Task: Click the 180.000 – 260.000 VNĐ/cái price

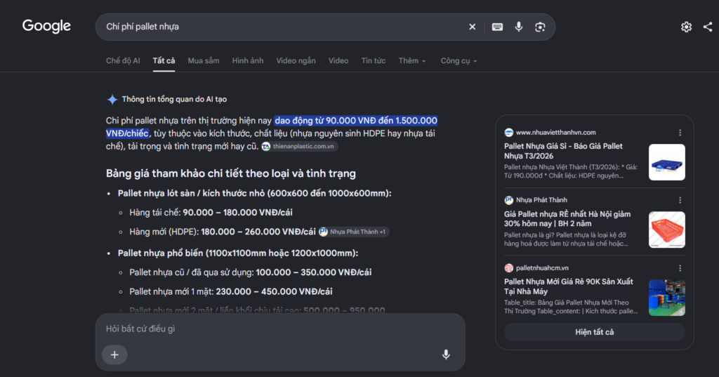Action: [x=258, y=232]
